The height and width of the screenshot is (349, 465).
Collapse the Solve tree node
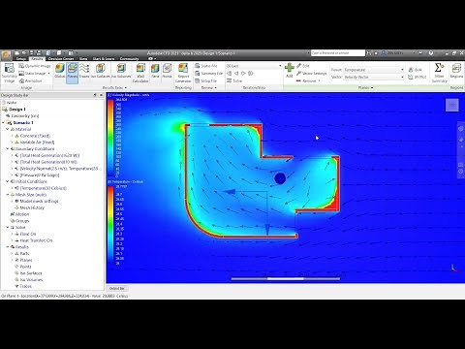click(8, 227)
